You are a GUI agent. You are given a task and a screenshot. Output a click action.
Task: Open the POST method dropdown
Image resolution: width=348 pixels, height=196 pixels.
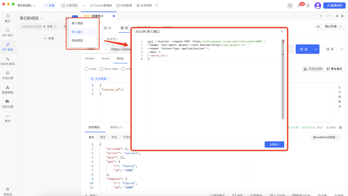[97, 49]
